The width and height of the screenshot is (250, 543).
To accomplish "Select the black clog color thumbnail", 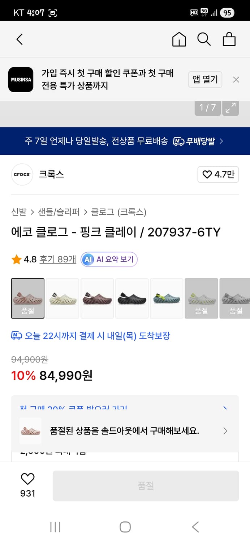I will pos(132,298).
